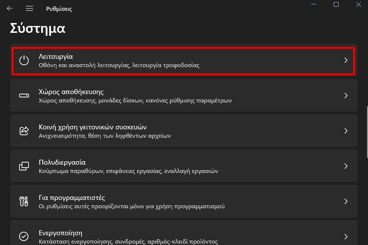368x245 pixels.
Task: Maximize the Ρυθμίσεις window
Action: tap(336, 4)
